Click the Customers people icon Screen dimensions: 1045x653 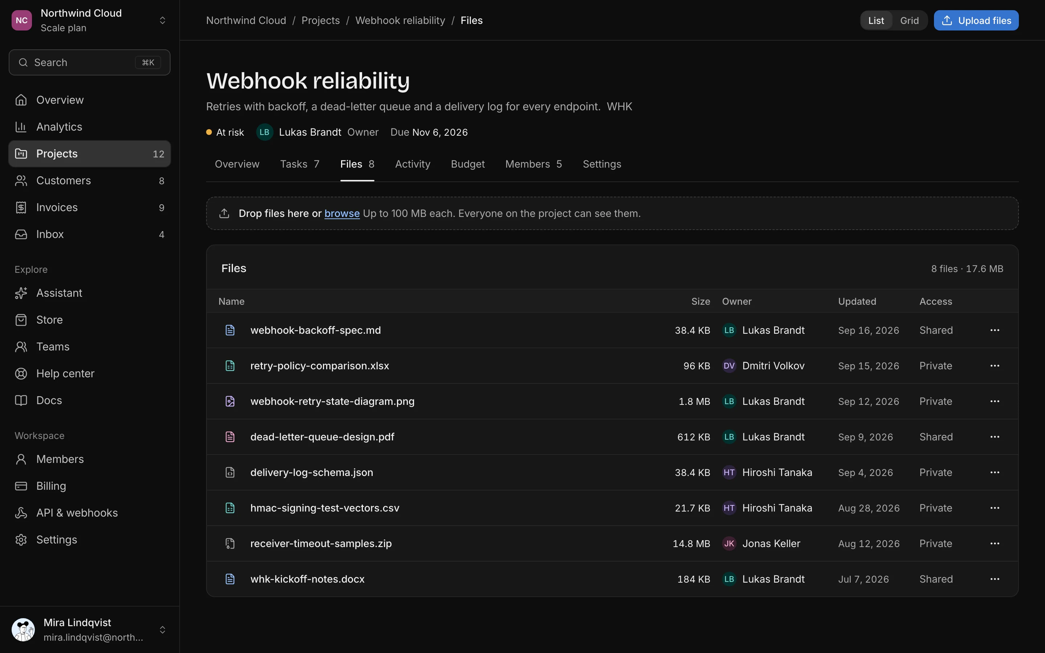click(x=21, y=181)
